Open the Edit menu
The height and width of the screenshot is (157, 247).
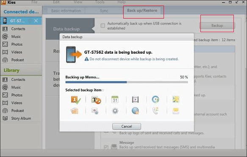click(56, 2)
